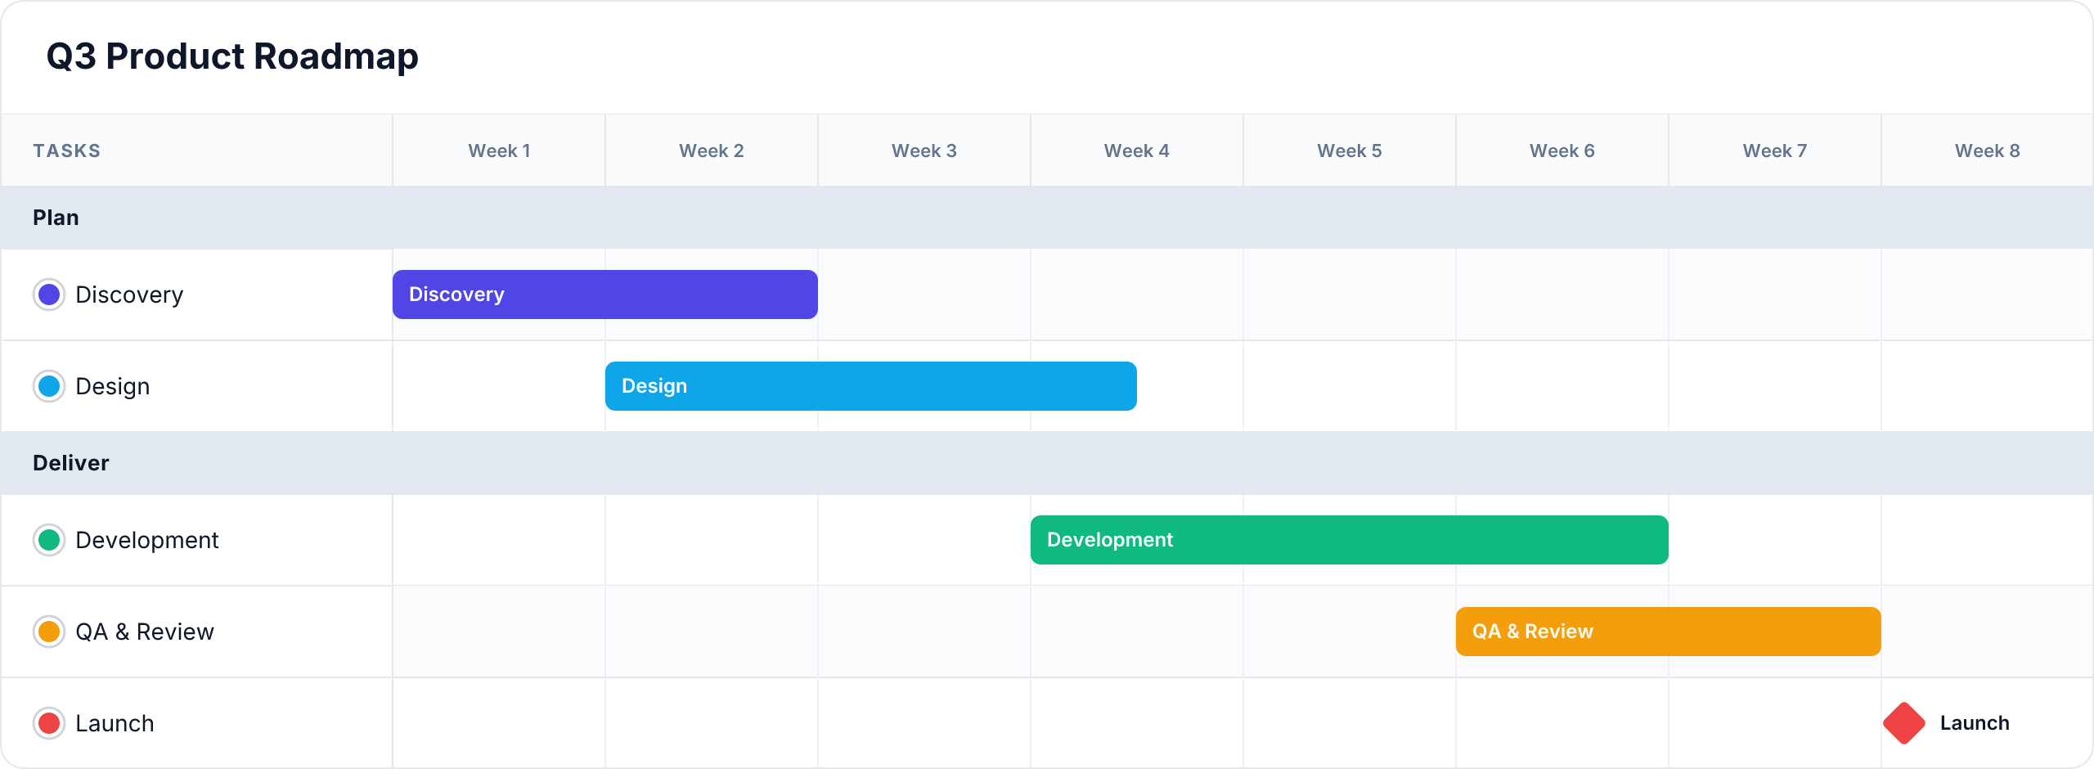Screen dimensions: 2094x769
Task: Open the Development task row label
Action: coord(147,540)
